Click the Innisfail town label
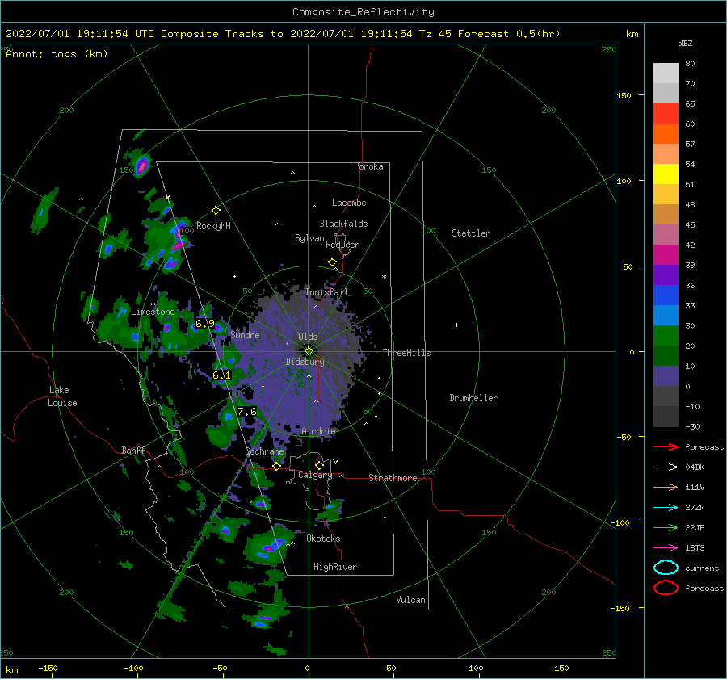The height and width of the screenshot is (679, 727). (326, 292)
